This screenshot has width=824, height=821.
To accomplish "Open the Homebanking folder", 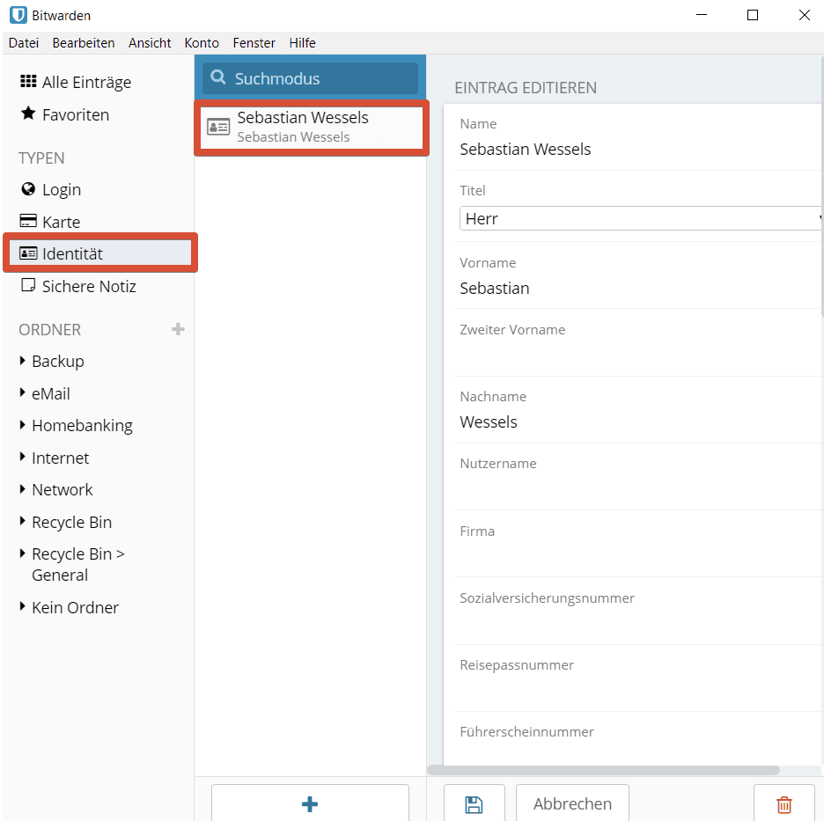I will point(82,426).
